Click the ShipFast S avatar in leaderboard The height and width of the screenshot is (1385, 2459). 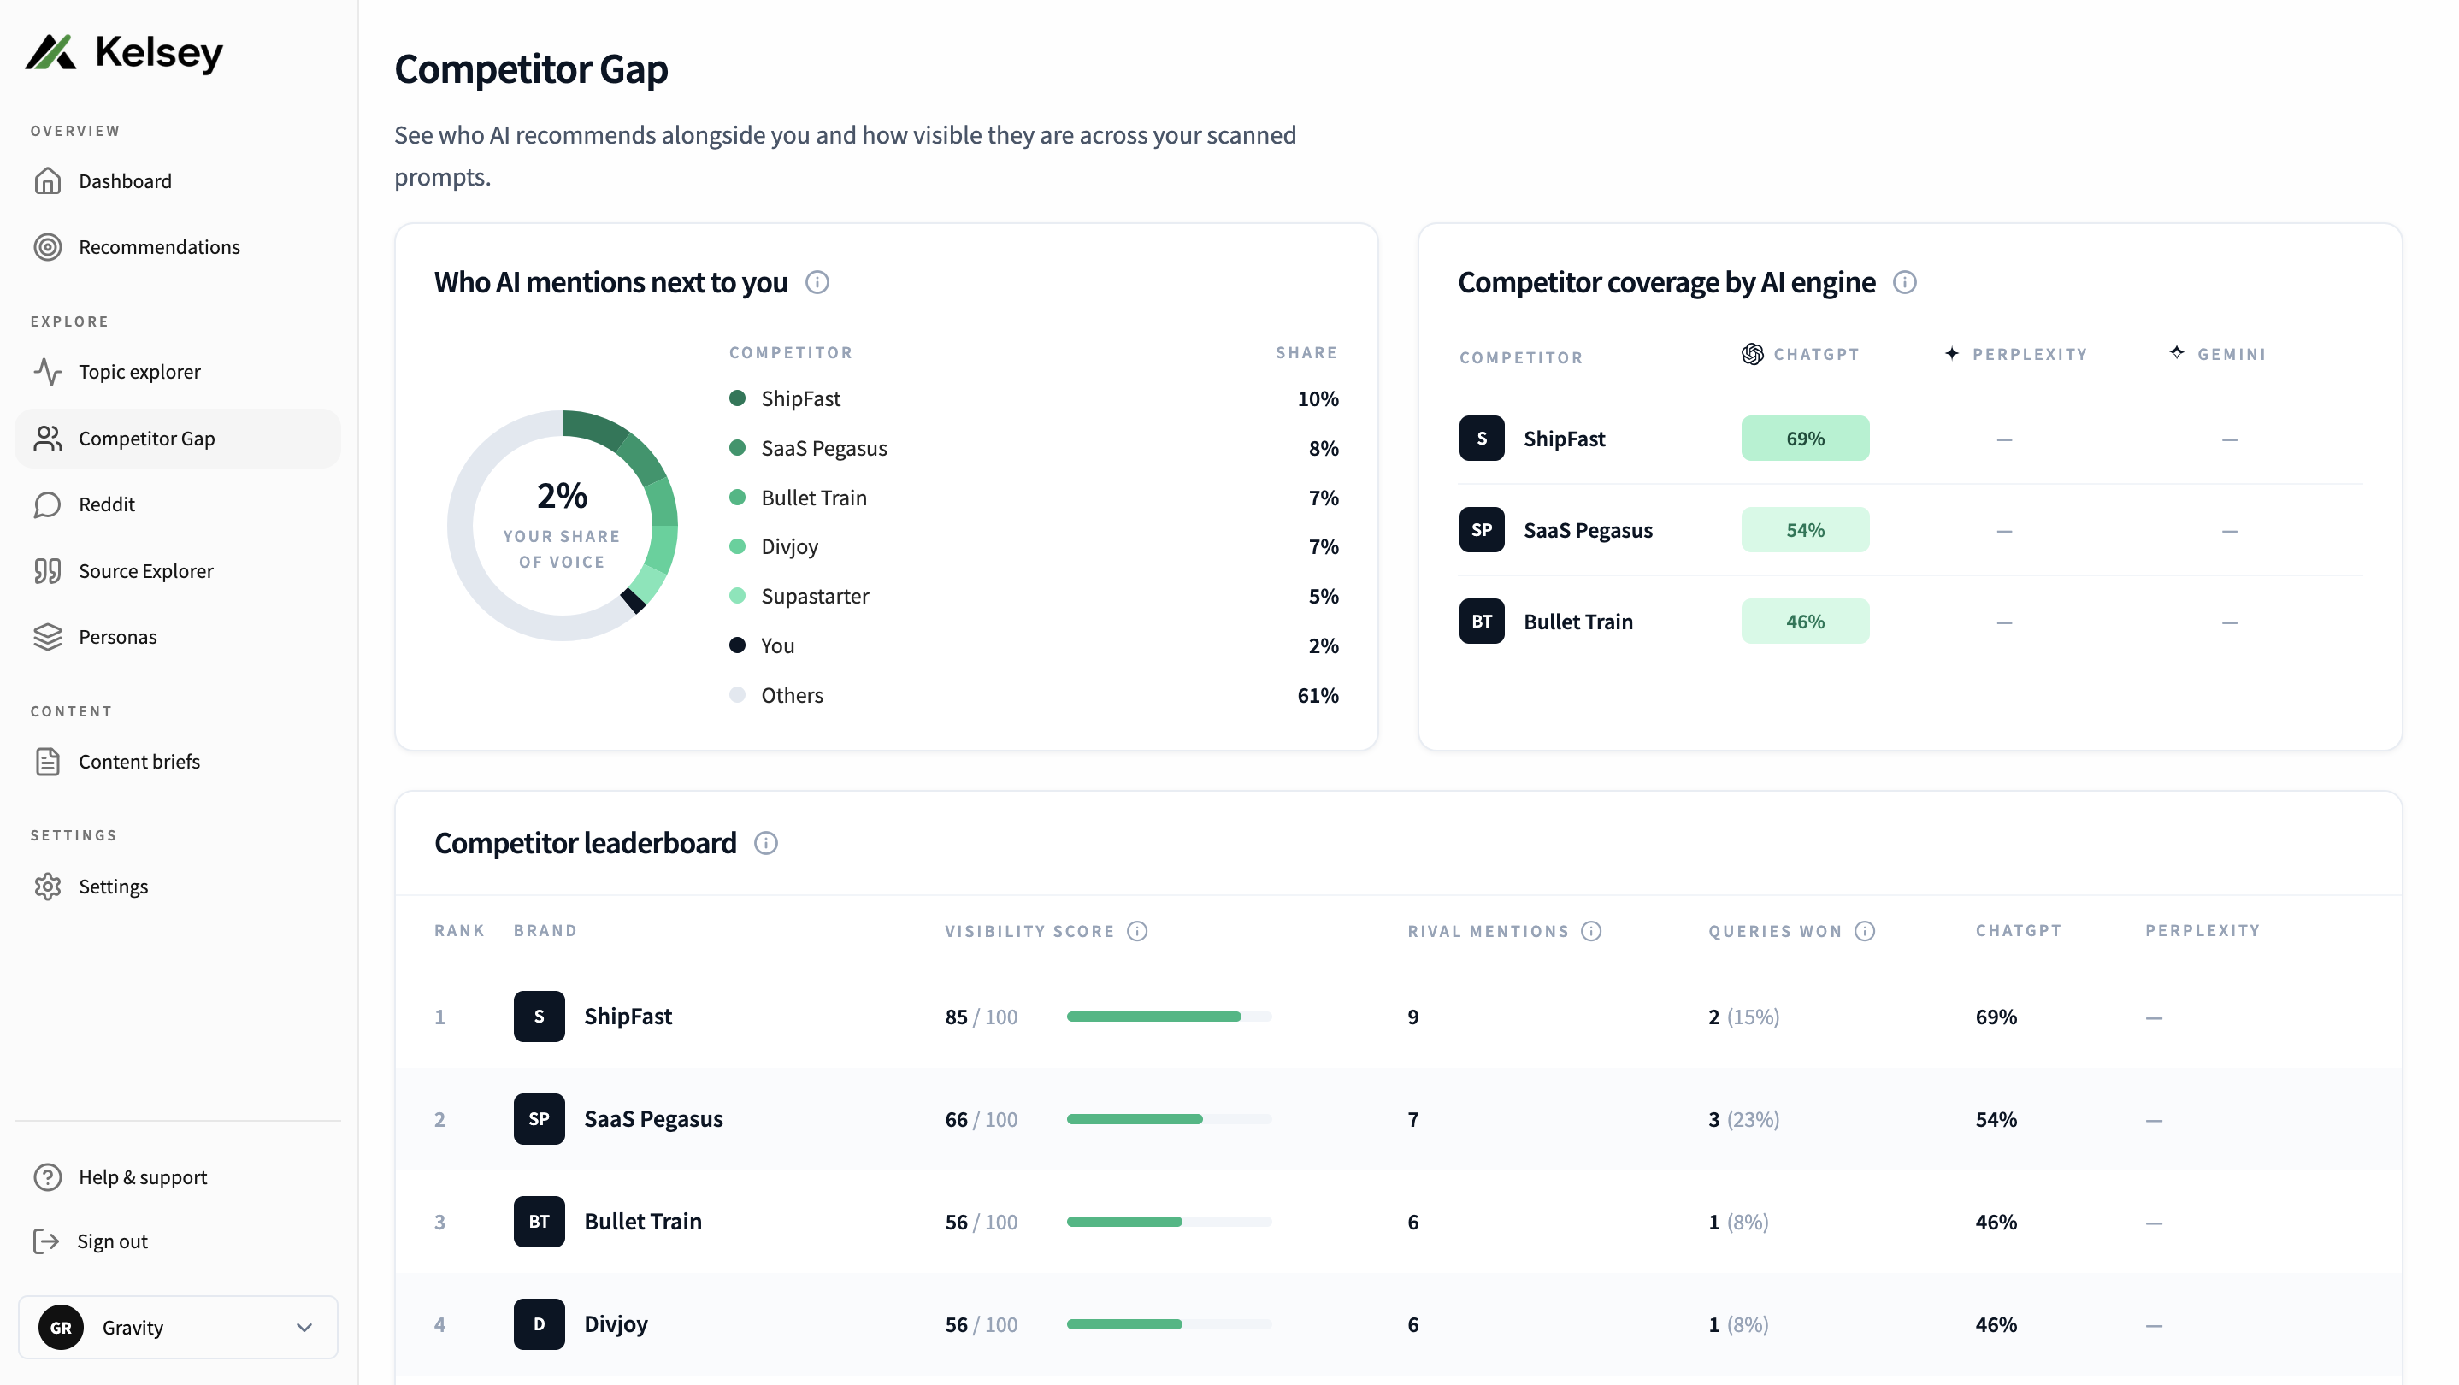pos(540,1017)
